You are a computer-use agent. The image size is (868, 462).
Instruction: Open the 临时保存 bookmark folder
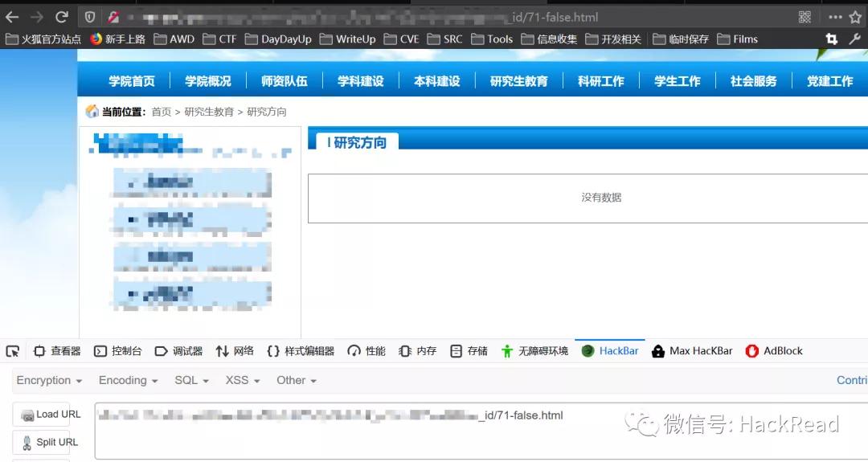681,39
